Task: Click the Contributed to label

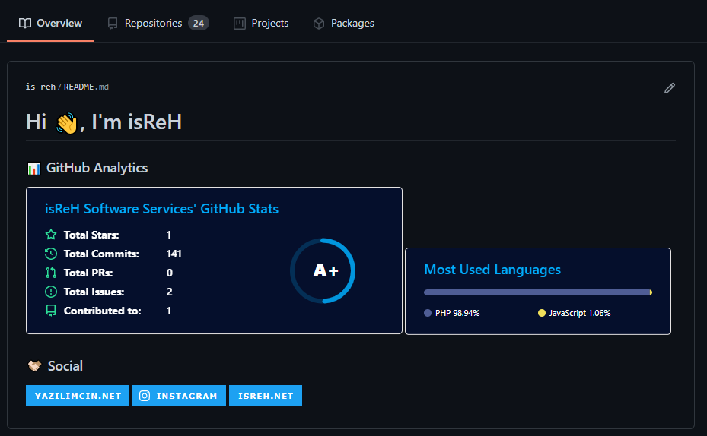Action: (x=102, y=311)
